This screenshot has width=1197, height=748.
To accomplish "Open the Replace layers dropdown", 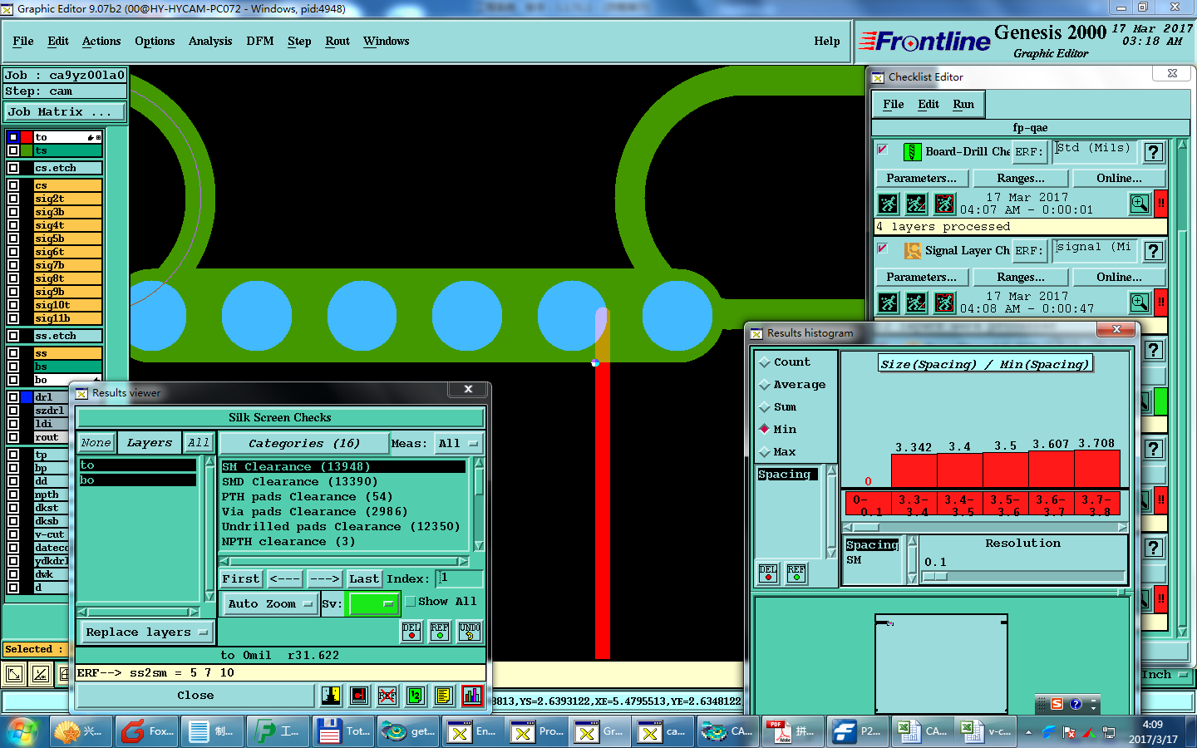I will 146,632.
